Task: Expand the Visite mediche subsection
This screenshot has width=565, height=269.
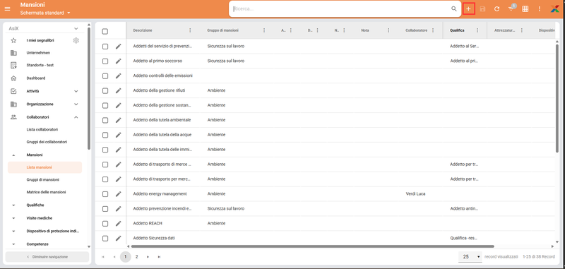Action: (13, 218)
